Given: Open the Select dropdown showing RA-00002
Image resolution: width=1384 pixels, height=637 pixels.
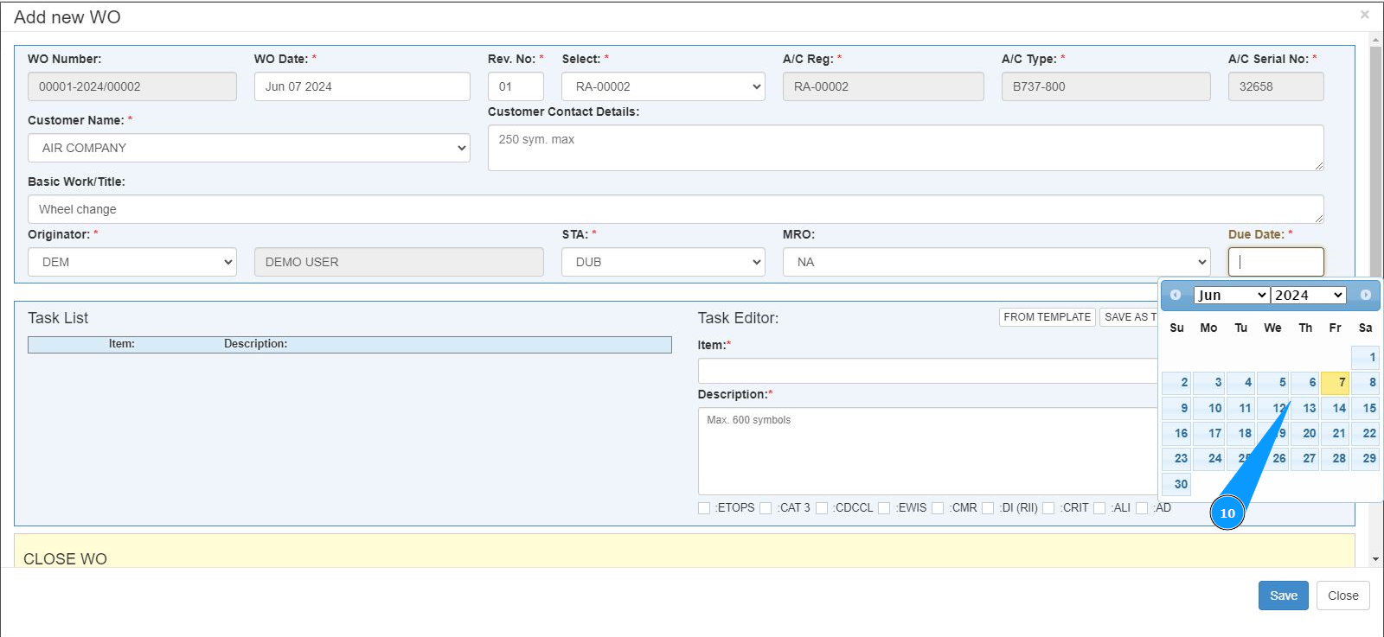Looking at the screenshot, I should [x=663, y=86].
